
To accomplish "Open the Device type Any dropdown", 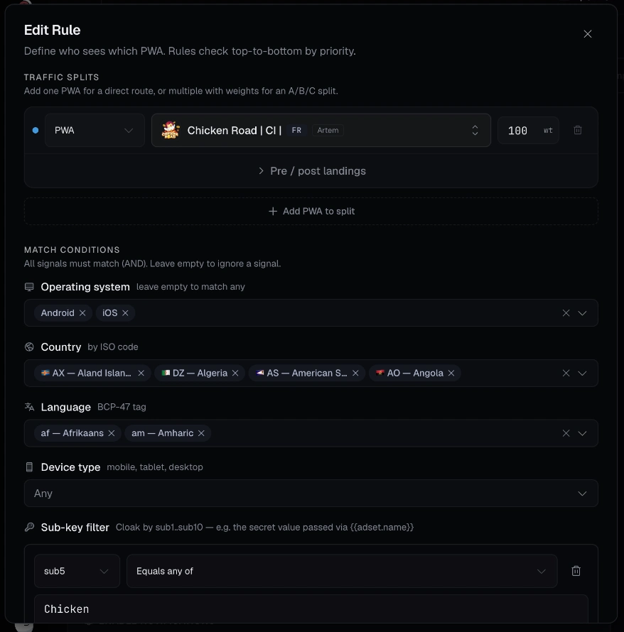I will tap(311, 494).
